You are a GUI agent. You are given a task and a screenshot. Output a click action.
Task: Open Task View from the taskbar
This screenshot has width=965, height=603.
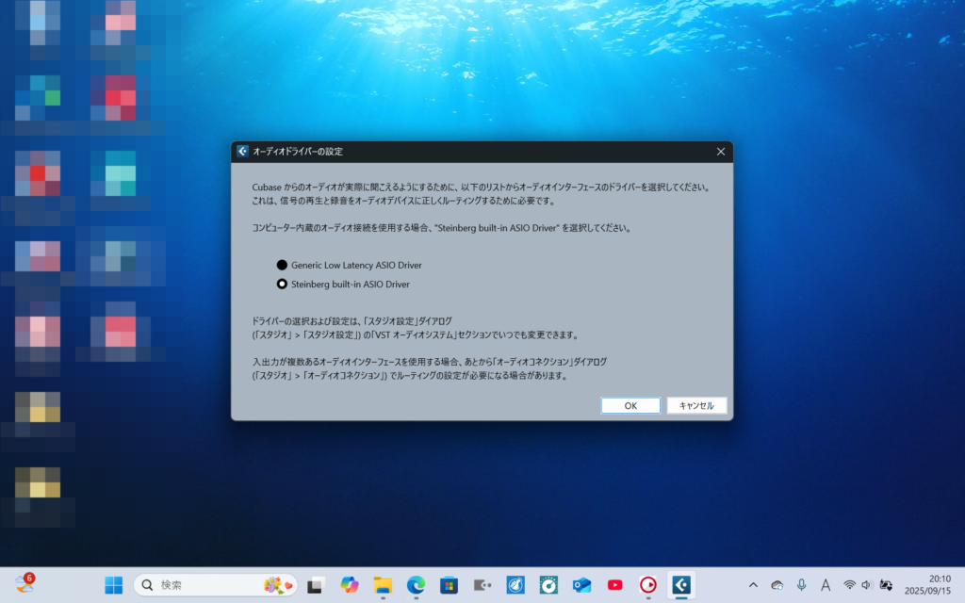(317, 585)
